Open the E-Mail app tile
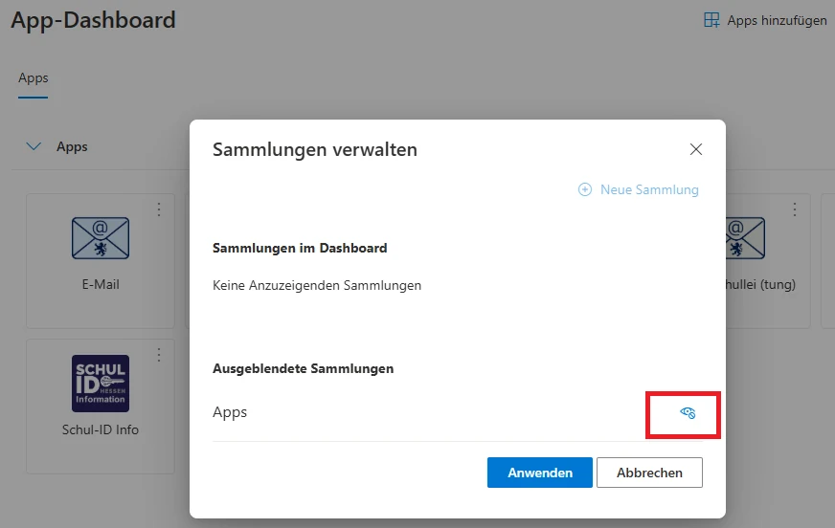835x528 pixels. (101, 261)
